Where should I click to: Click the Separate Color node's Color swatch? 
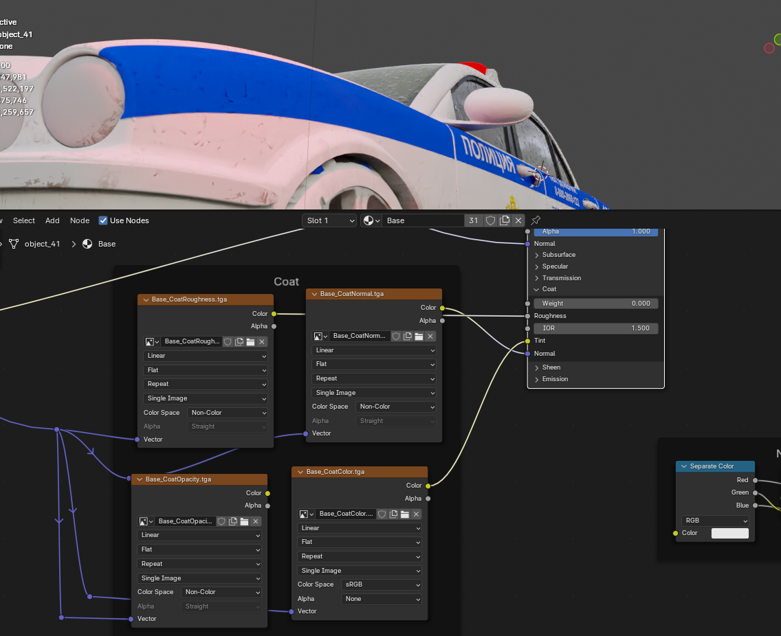[x=729, y=533]
